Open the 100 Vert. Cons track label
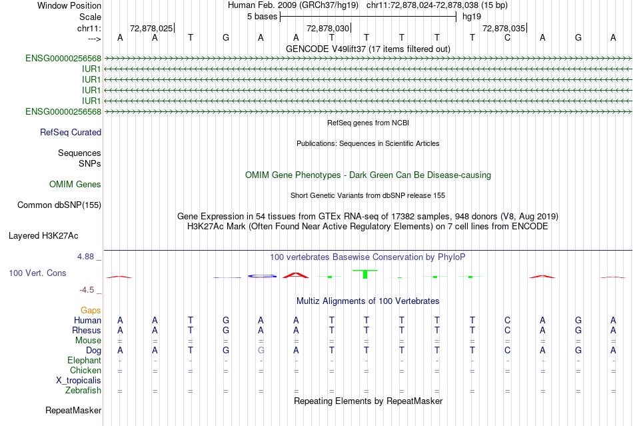The image size is (633, 426). click(37, 273)
